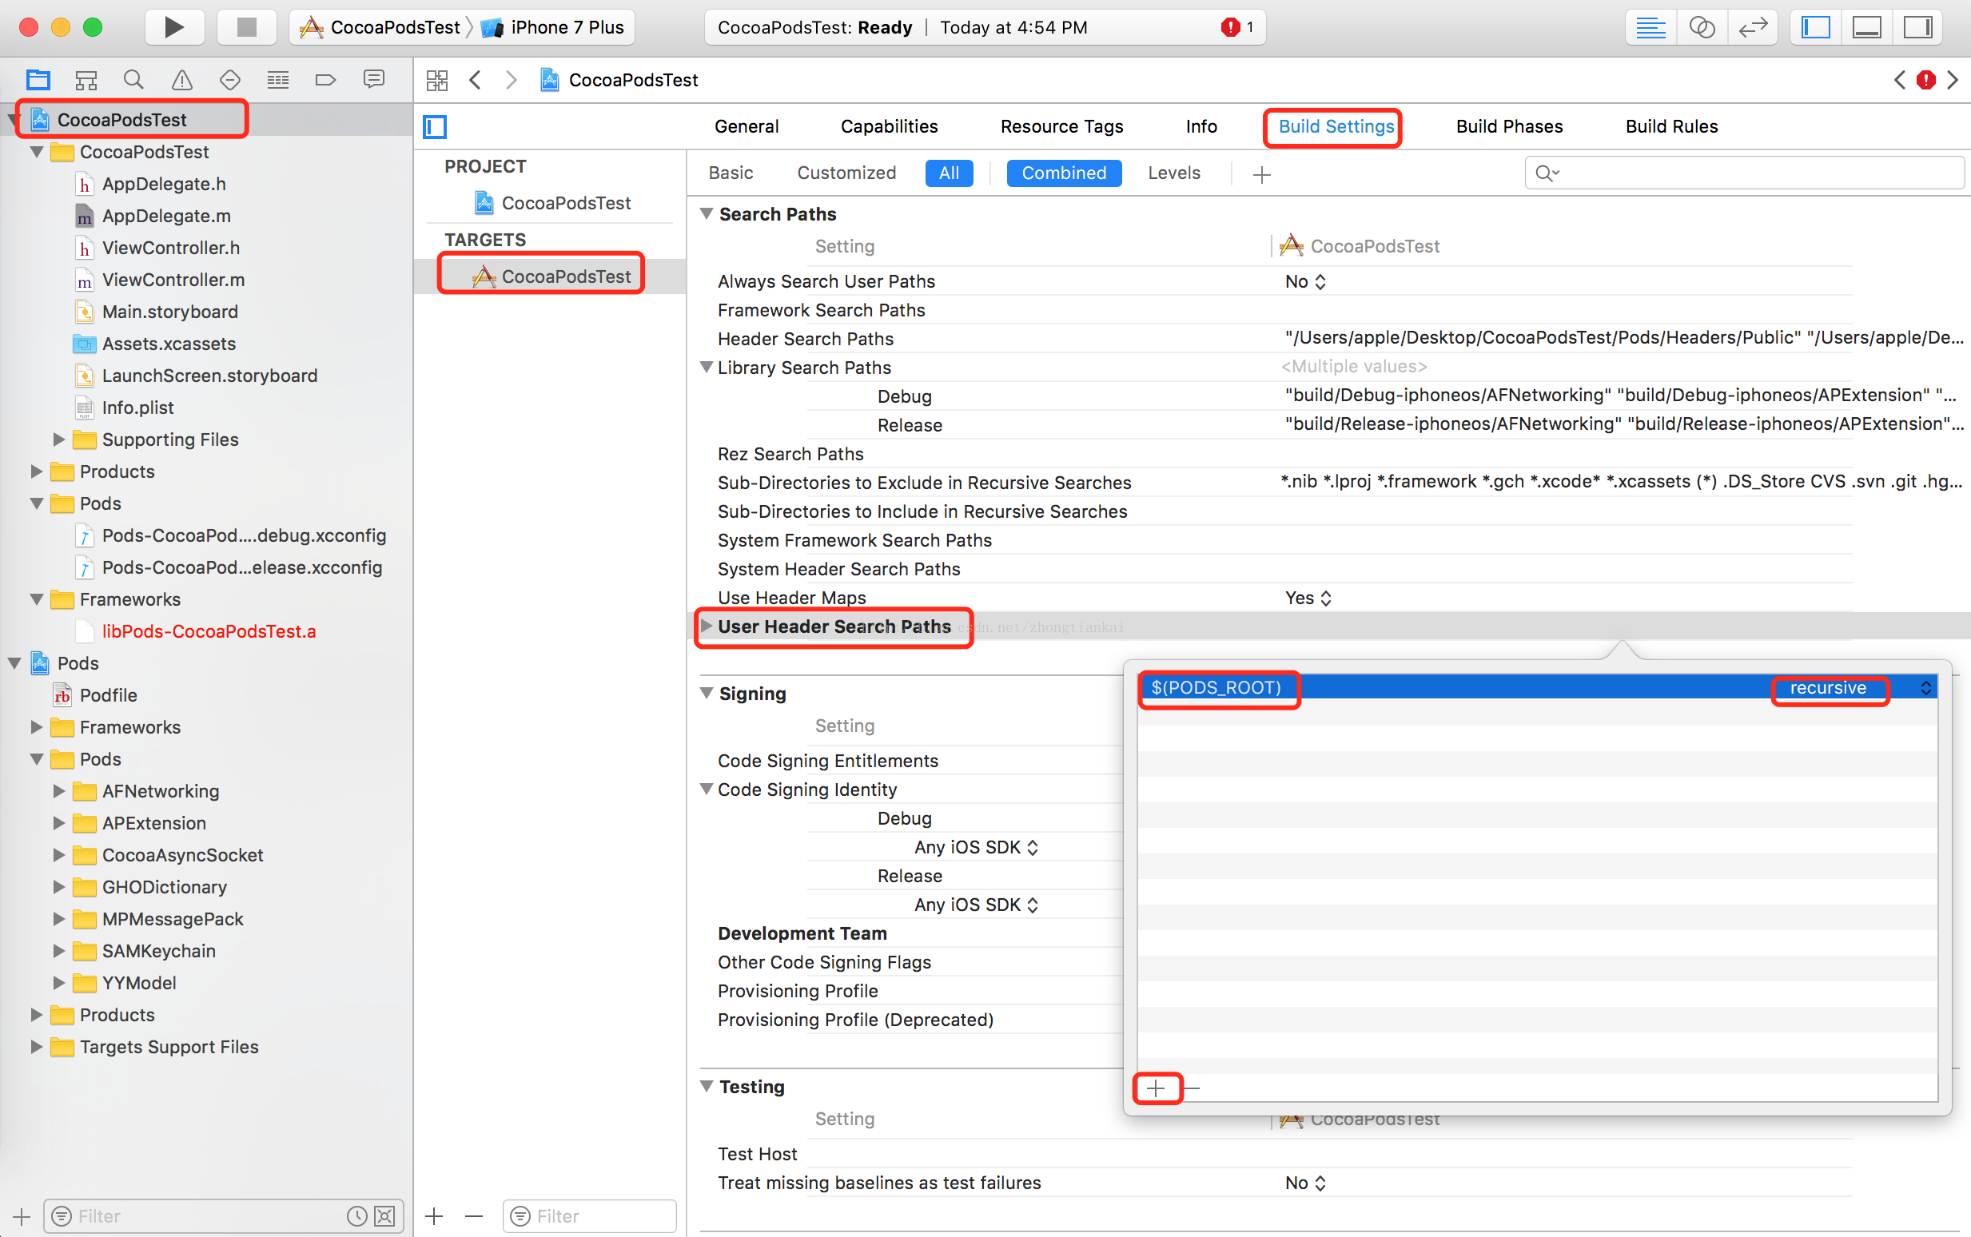The image size is (1971, 1237).
Task: Switch to the Resource Tags tab
Action: click(x=1061, y=126)
